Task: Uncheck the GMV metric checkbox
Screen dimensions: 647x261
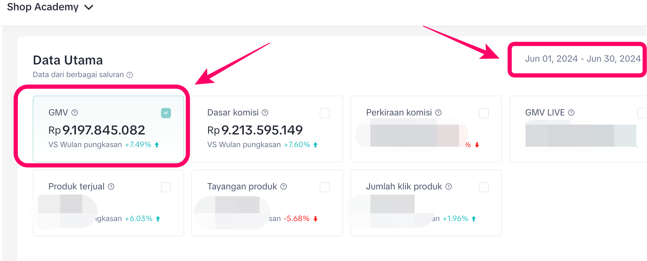Action: click(166, 113)
